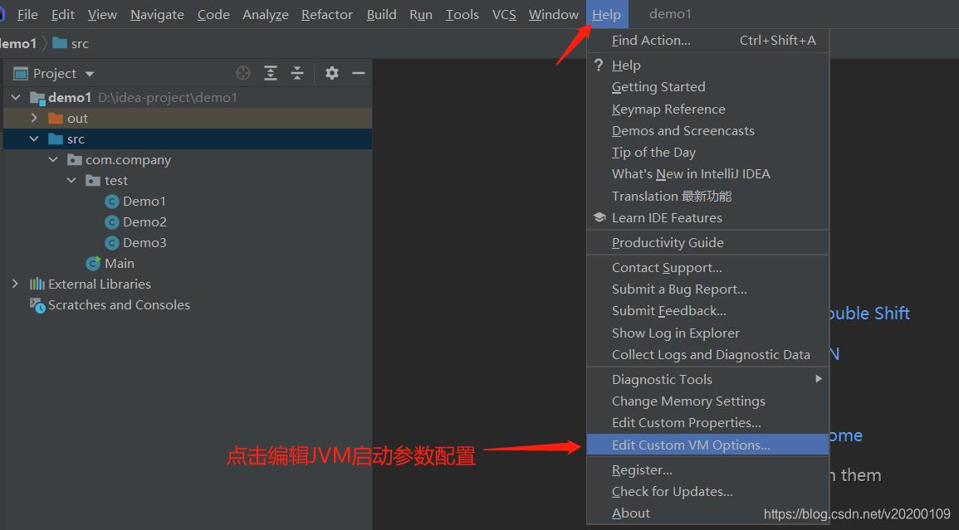Select Change Memory Settings
The width and height of the screenshot is (959, 530).
tap(707, 401)
